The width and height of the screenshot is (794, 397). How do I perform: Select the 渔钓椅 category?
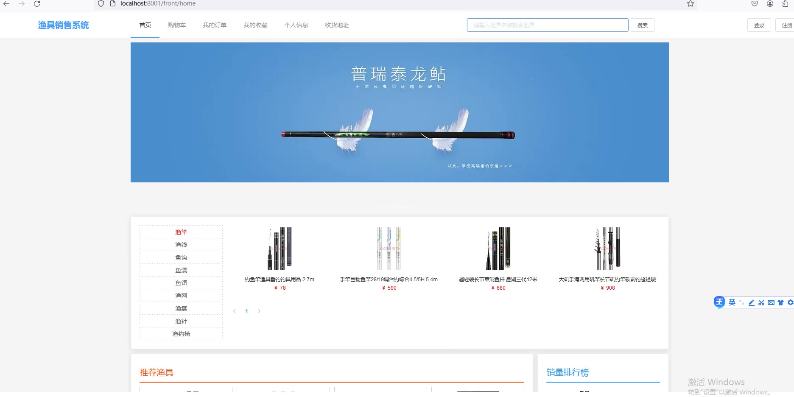pos(181,334)
